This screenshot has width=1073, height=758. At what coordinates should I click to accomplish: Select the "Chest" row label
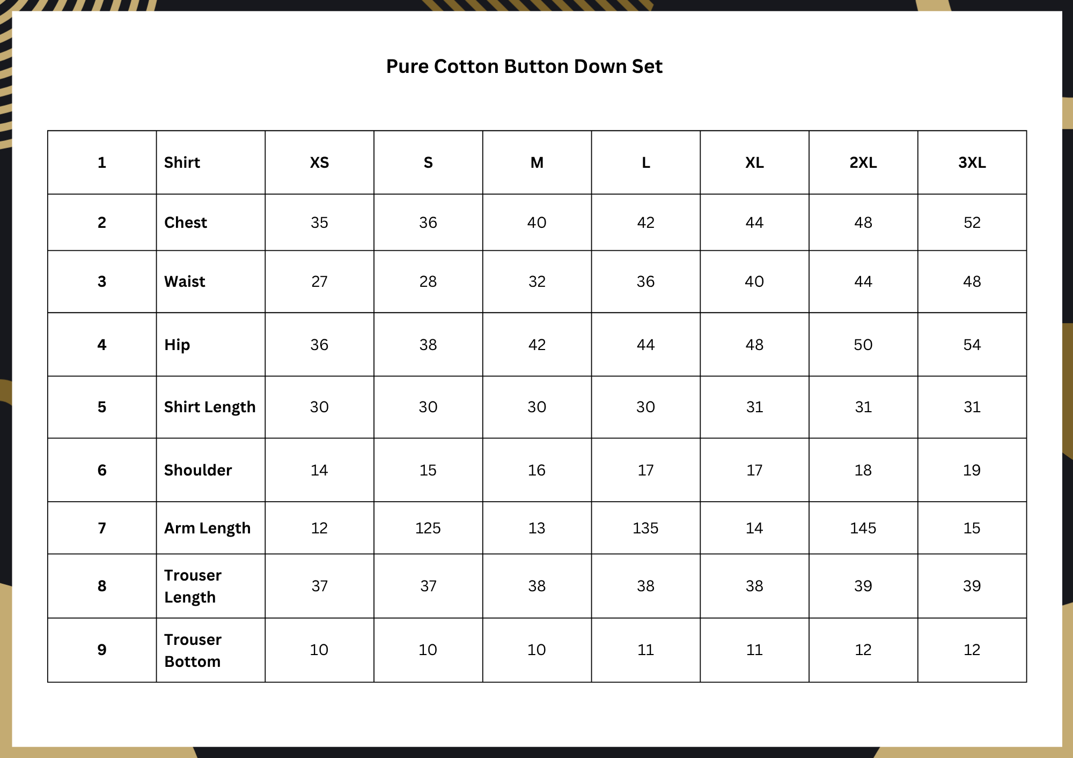(x=185, y=222)
